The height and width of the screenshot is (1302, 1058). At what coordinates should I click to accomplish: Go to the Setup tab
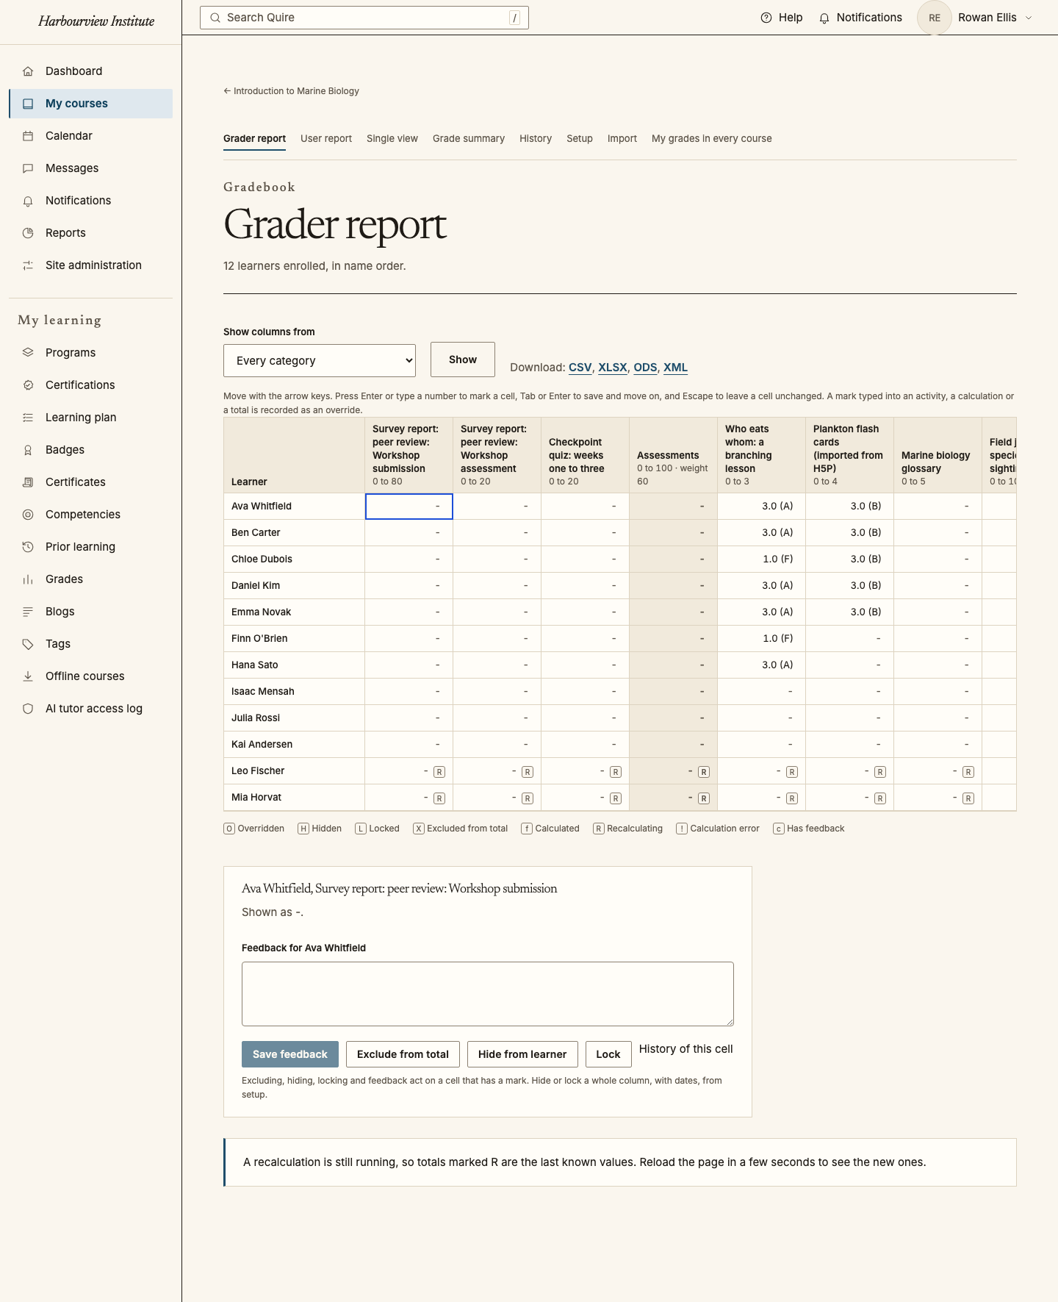click(580, 139)
